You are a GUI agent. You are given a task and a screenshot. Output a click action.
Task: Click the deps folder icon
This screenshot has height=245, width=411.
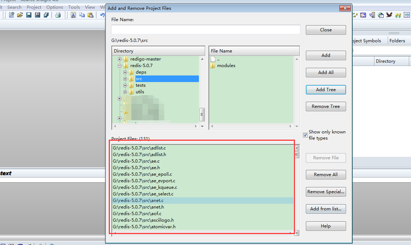click(131, 72)
